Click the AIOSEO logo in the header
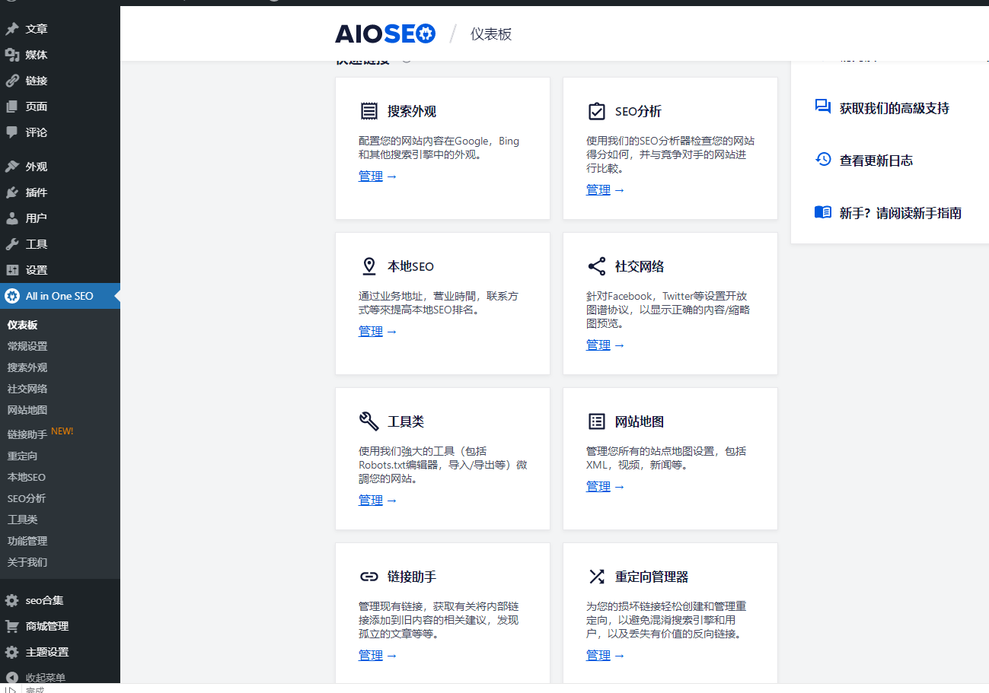989x693 pixels. [x=385, y=33]
